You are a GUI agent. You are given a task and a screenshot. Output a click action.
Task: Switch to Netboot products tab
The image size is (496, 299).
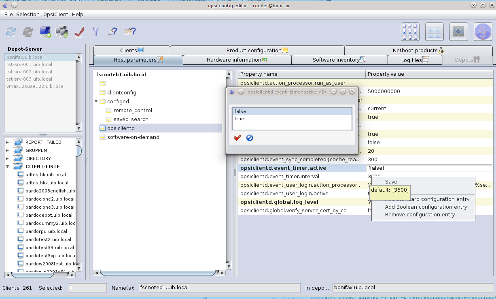pyautogui.click(x=418, y=50)
